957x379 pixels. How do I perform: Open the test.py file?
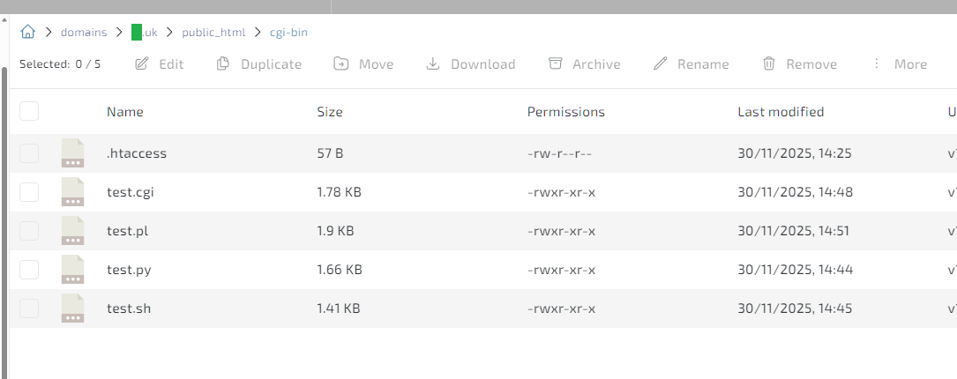point(130,270)
